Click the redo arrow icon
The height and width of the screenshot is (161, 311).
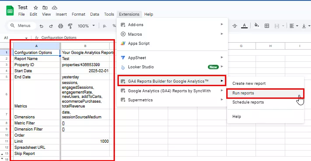(x=51, y=26)
